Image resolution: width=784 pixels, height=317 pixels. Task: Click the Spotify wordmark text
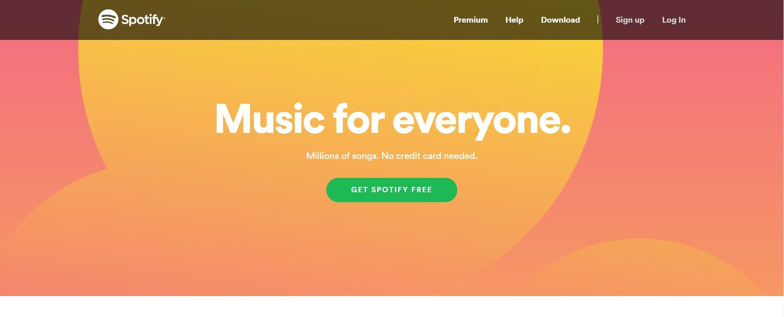point(142,20)
